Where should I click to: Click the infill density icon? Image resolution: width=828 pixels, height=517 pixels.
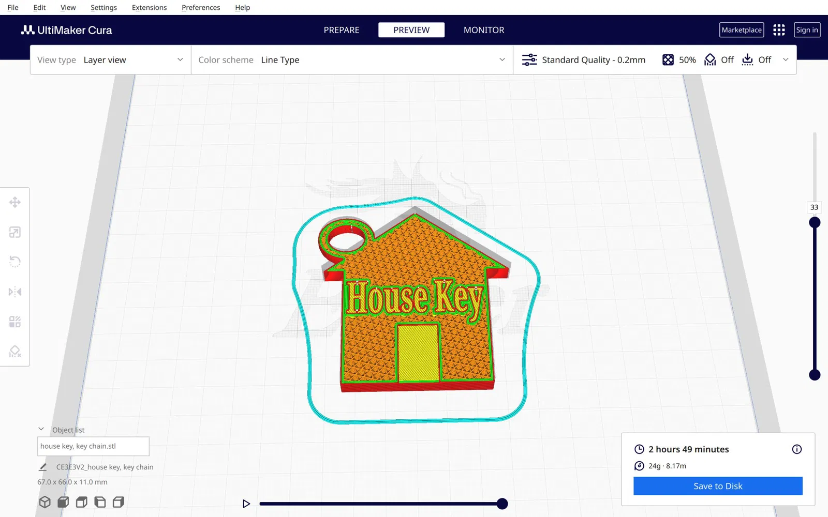tap(668, 60)
